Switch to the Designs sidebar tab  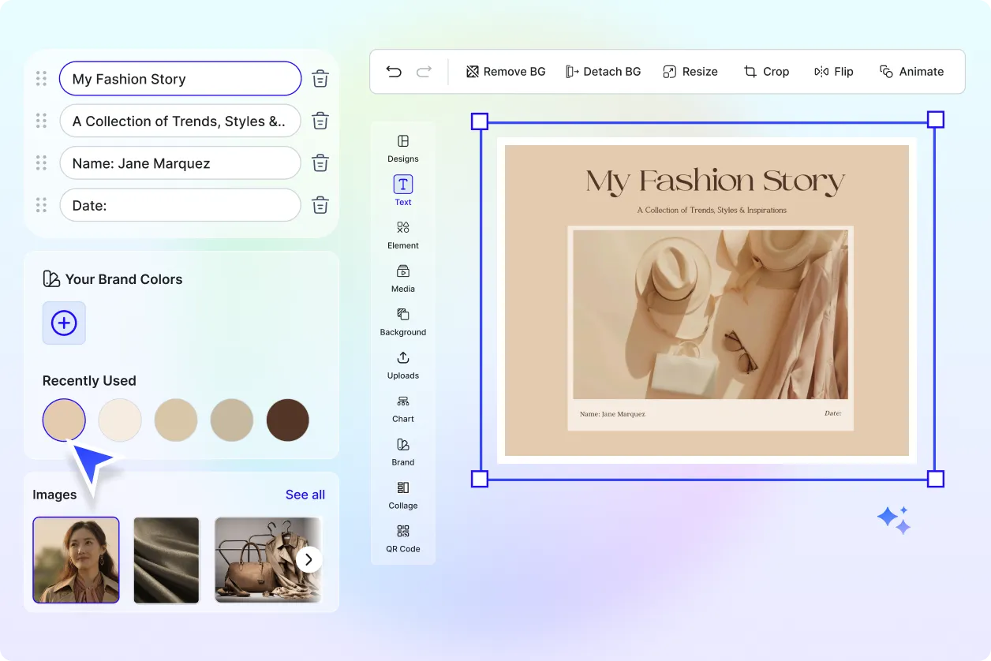coord(402,150)
